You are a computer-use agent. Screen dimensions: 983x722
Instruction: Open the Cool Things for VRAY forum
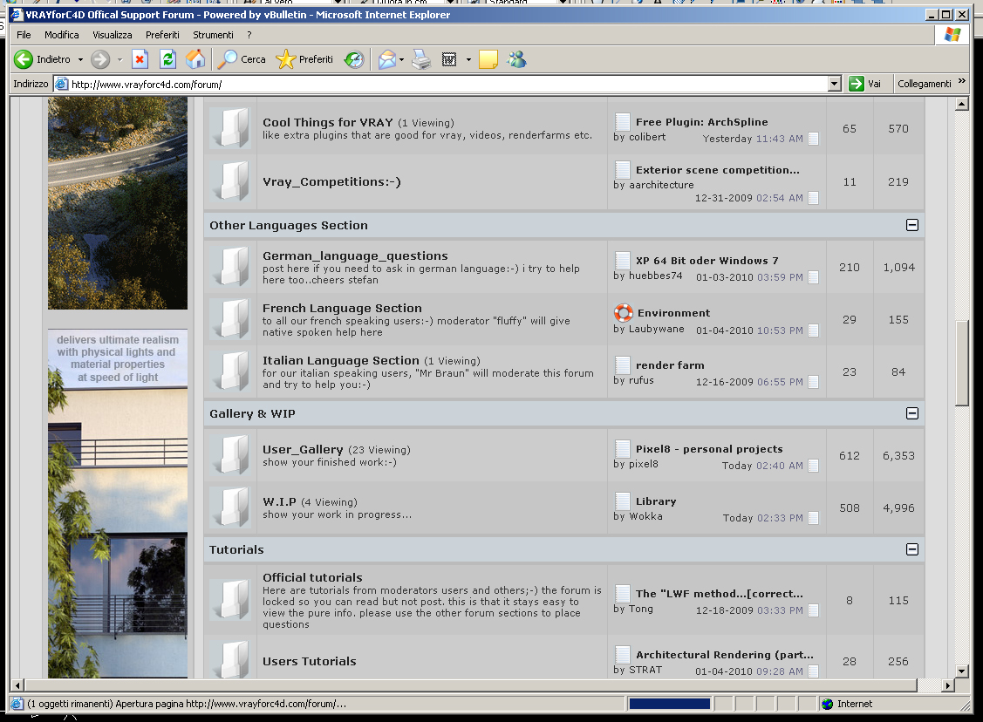click(327, 122)
